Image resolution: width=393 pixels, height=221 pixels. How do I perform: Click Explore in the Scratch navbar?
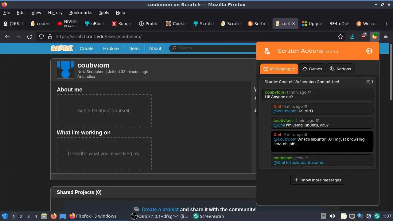111,48
